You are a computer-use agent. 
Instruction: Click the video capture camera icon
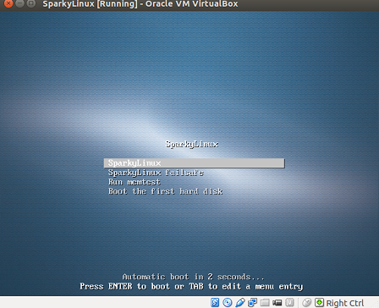(277, 303)
